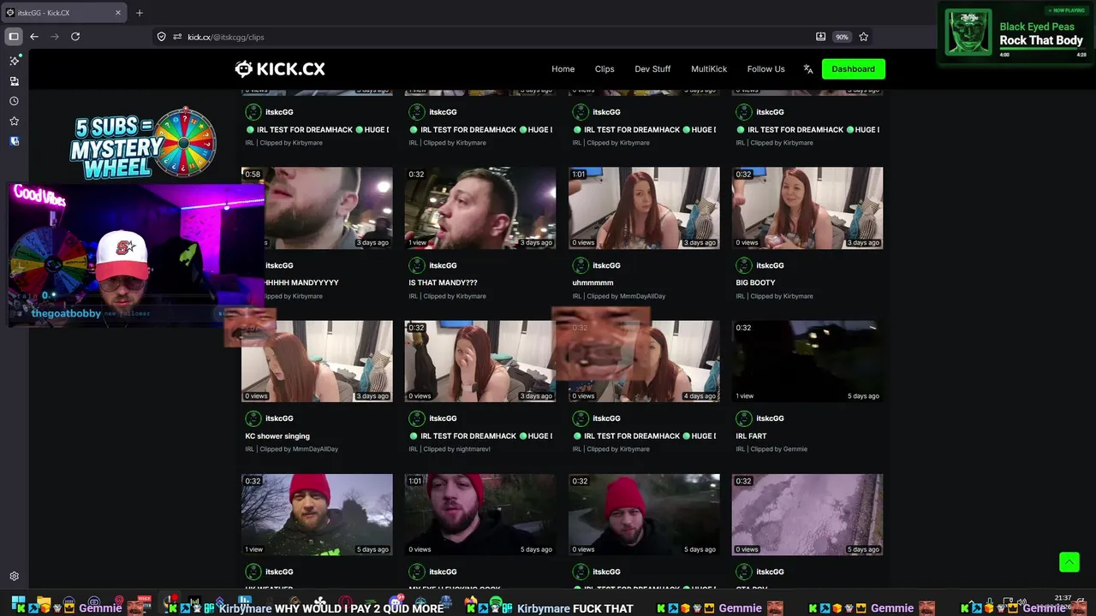The image size is (1096, 616).
Task: Open the 1:01 red-beanie clip in bottom row
Action: tap(479, 515)
